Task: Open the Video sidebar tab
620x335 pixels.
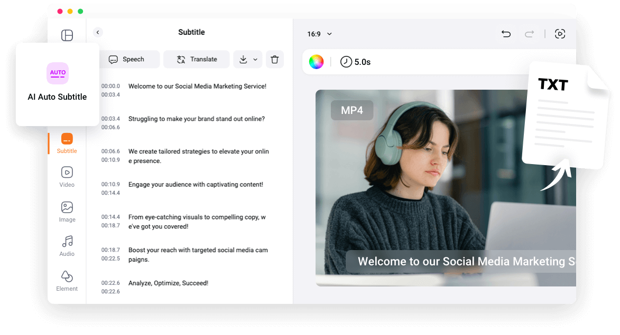Action: tap(67, 177)
